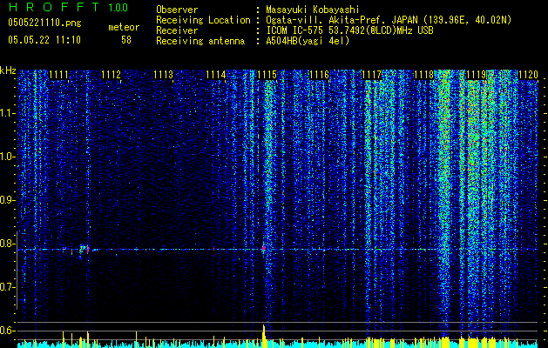Click the Observer label
Viewport: 548px width, 348px height.
coord(177,10)
